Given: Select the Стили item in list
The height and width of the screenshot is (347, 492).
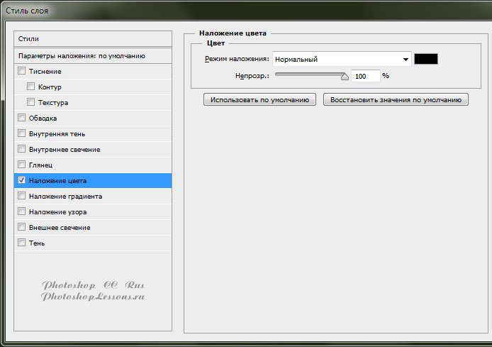Looking at the screenshot, I should click(x=93, y=38).
